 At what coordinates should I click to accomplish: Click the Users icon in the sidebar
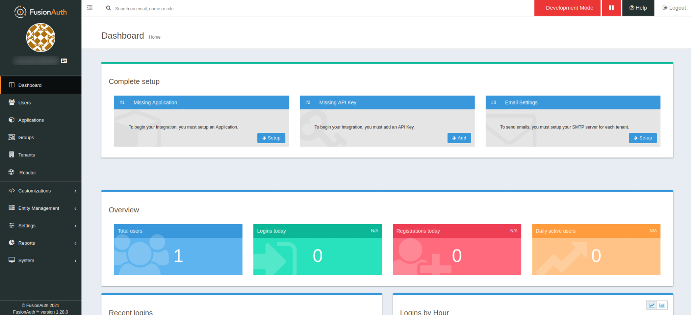tap(12, 102)
